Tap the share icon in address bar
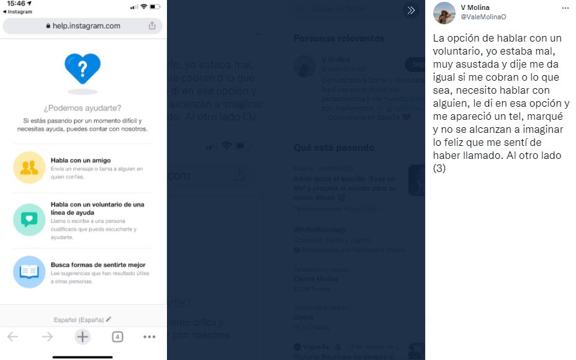This screenshot has width=576, height=360. pyautogui.click(x=152, y=25)
